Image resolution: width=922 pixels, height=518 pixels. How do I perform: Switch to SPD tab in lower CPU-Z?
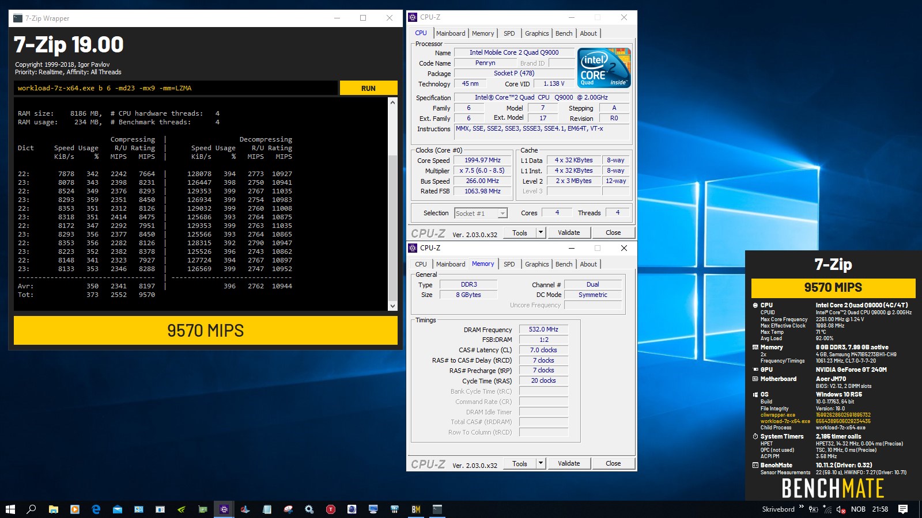point(509,264)
